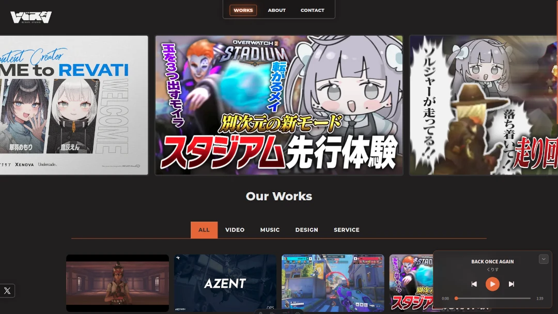Image resolution: width=558 pixels, height=314 pixels.
Task: Switch to the SERVICE filter
Action: 346,230
